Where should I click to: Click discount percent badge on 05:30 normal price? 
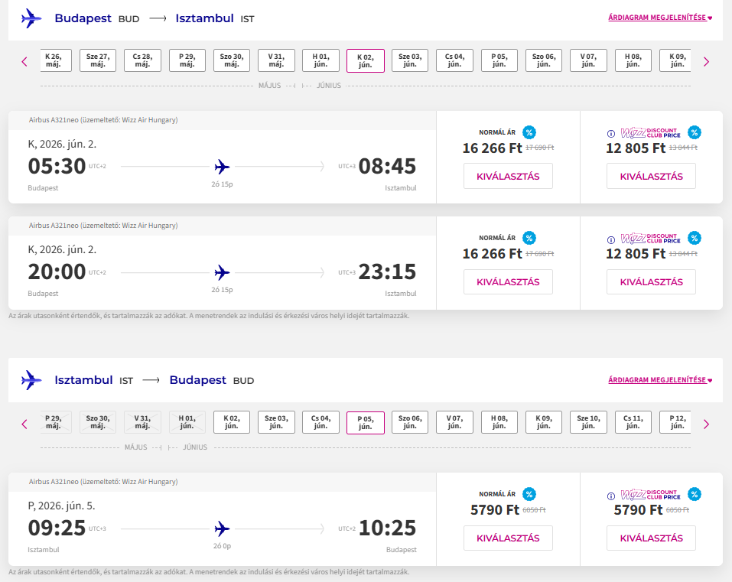(529, 132)
